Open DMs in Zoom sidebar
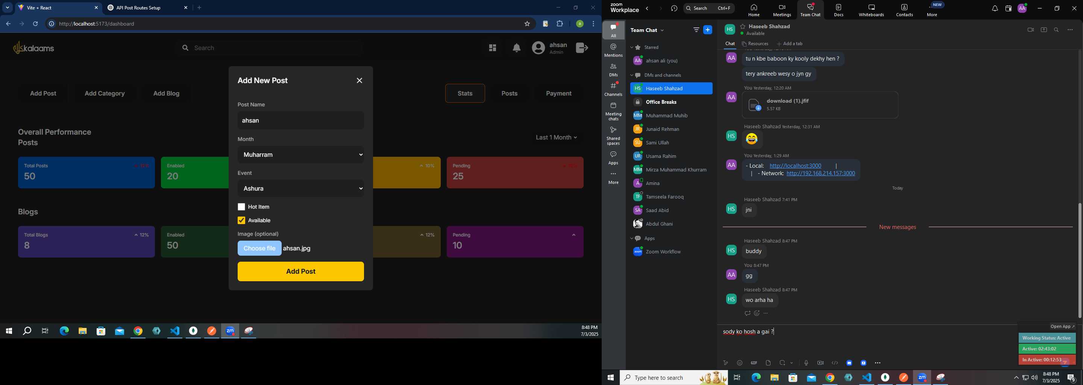This screenshot has height=385, width=1083. click(613, 70)
